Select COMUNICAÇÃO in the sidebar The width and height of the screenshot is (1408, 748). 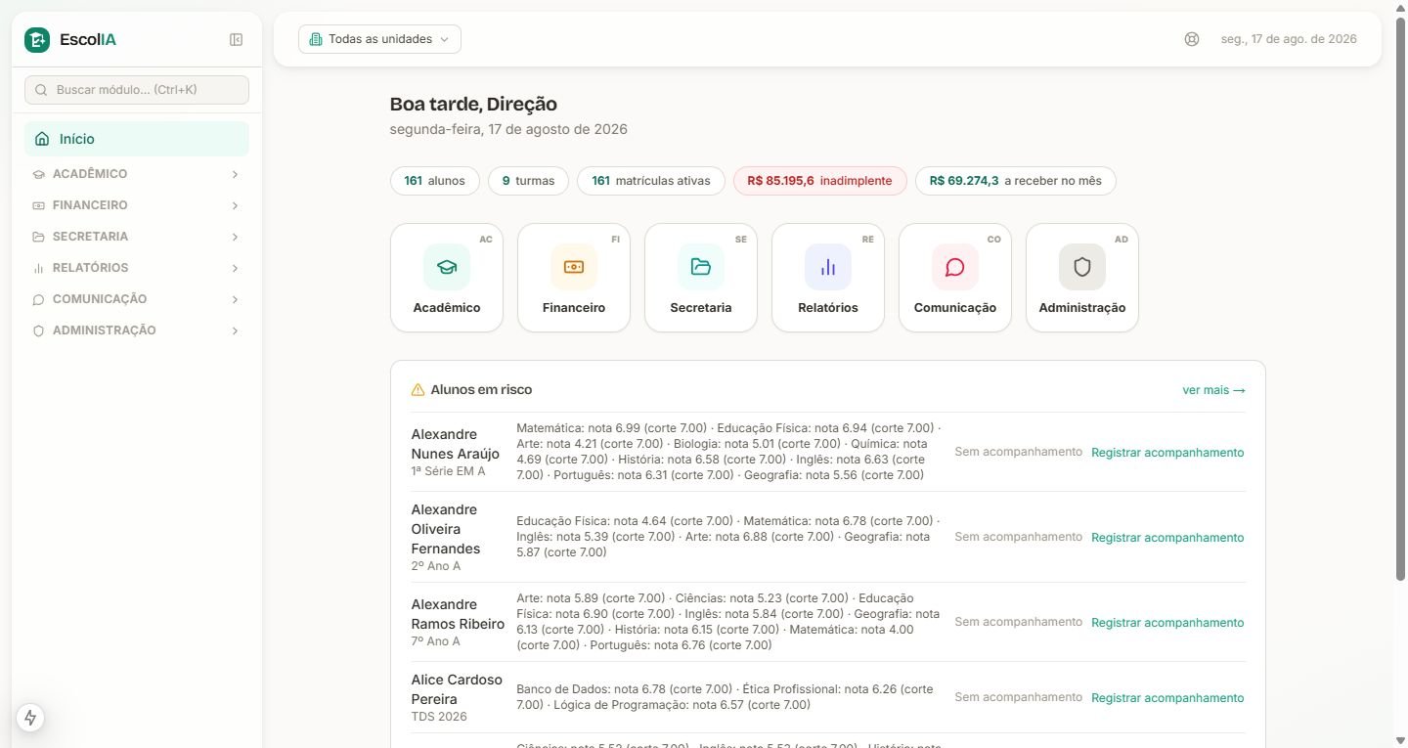point(137,299)
